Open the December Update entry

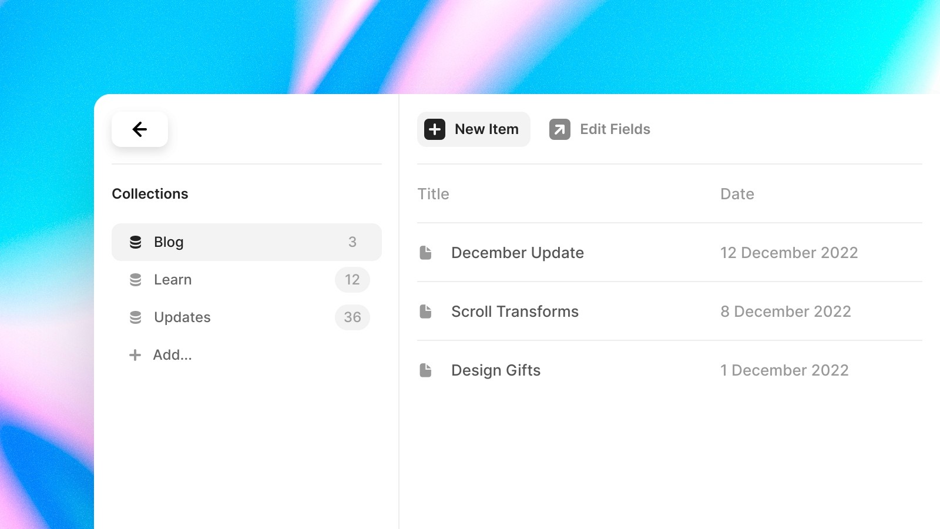point(518,252)
